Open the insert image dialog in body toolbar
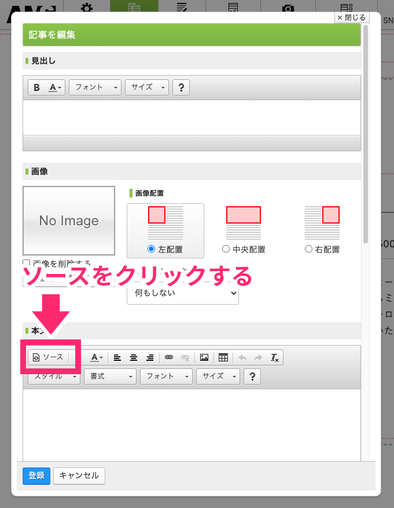Image resolution: width=394 pixels, height=508 pixels. [204, 357]
